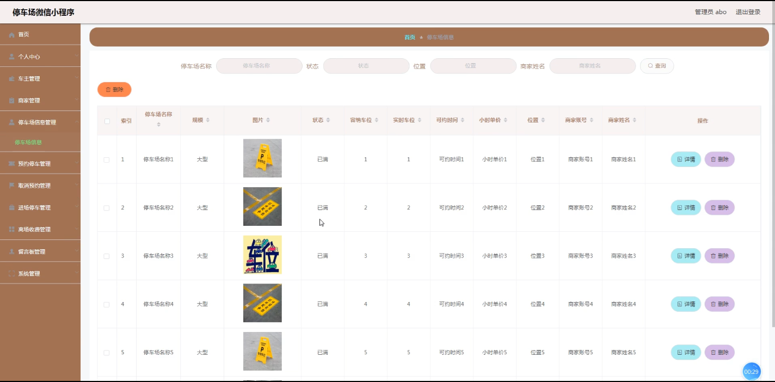Expand 取消预约管理 menu via its chevron
This screenshot has height=382, width=775.
(x=77, y=185)
